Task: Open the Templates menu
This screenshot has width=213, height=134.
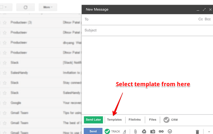Action: coord(114,120)
